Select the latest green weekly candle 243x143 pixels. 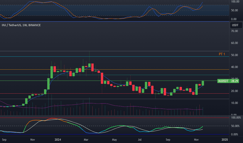click(x=203, y=83)
